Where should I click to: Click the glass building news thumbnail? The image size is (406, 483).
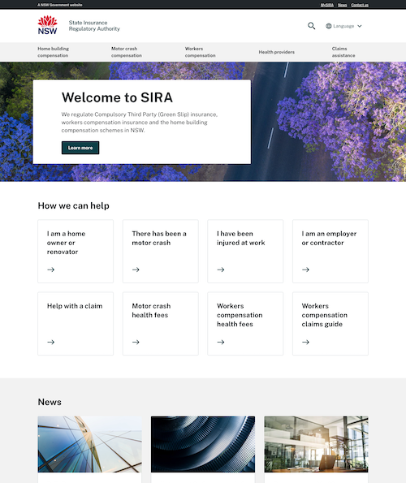[89, 444]
